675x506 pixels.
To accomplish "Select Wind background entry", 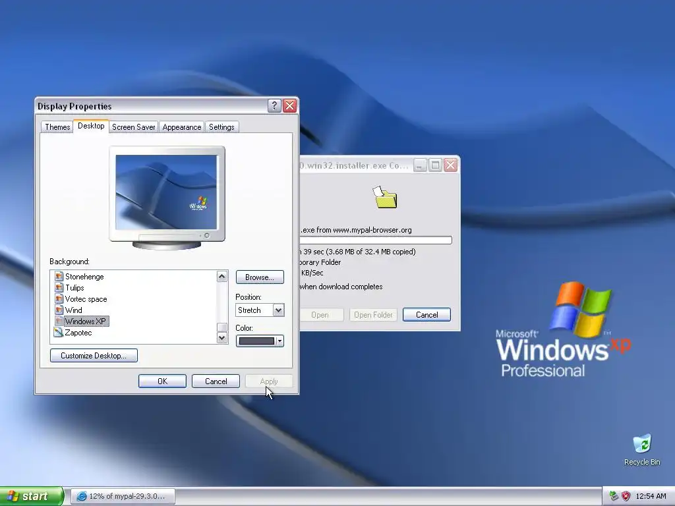I will click(74, 310).
